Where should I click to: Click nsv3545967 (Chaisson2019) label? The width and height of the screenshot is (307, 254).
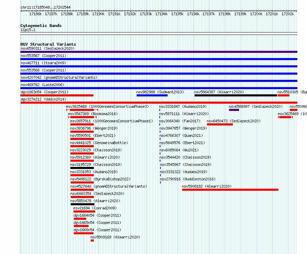[x=186, y=164]
